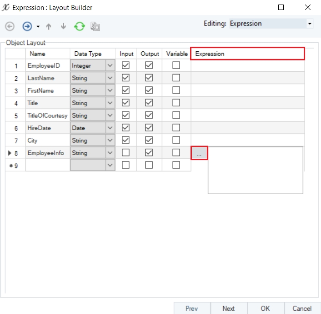Select the TitleOfCourtesy name cell

(48, 115)
